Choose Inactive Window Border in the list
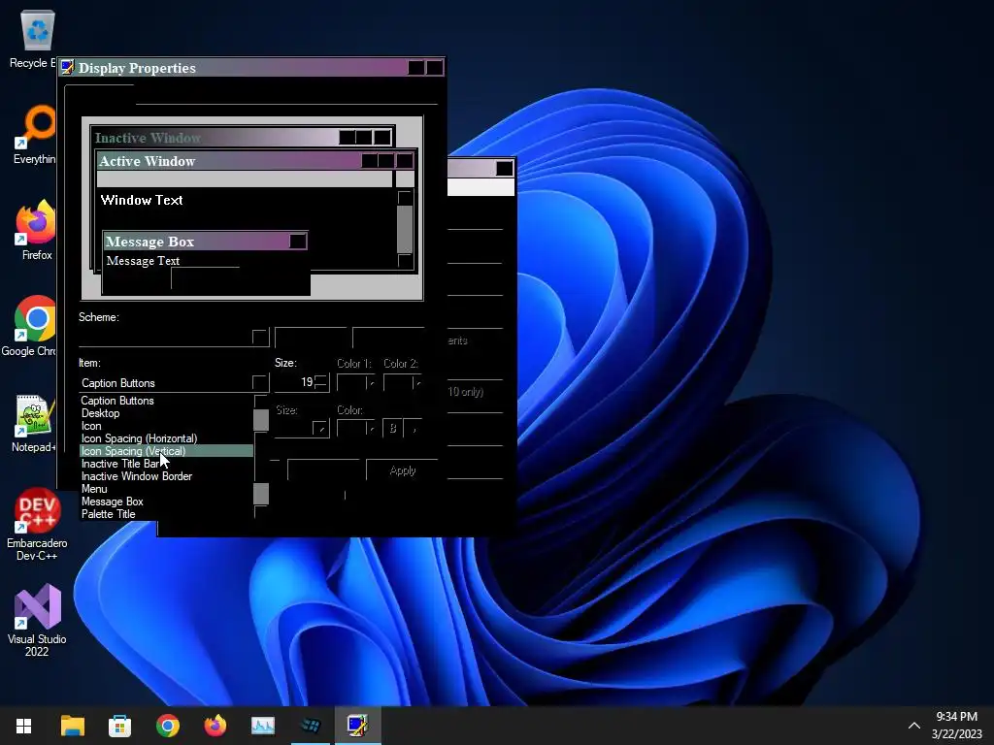 (x=166, y=476)
